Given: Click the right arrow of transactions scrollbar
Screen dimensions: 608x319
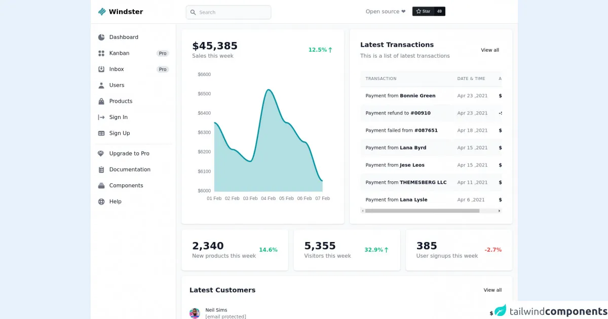Looking at the screenshot, I should (x=499, y=211).
